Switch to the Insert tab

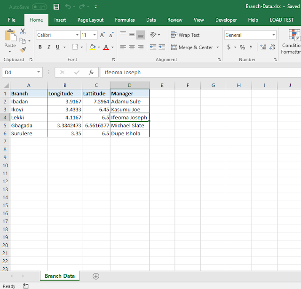pos(60,20)
